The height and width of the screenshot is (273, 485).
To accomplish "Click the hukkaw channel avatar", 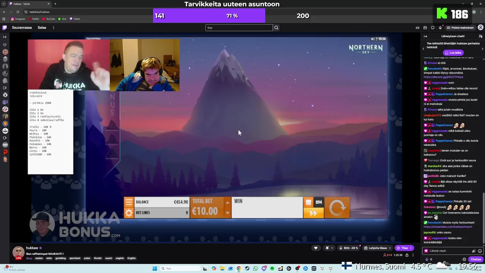I will click(18, 252).
